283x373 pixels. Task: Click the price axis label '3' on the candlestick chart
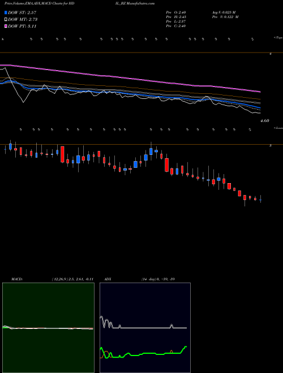pos(270,146)
